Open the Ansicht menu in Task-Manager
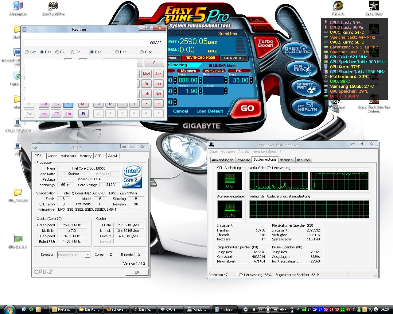Screen dimensions: 393x314 [x=244, y=151]
